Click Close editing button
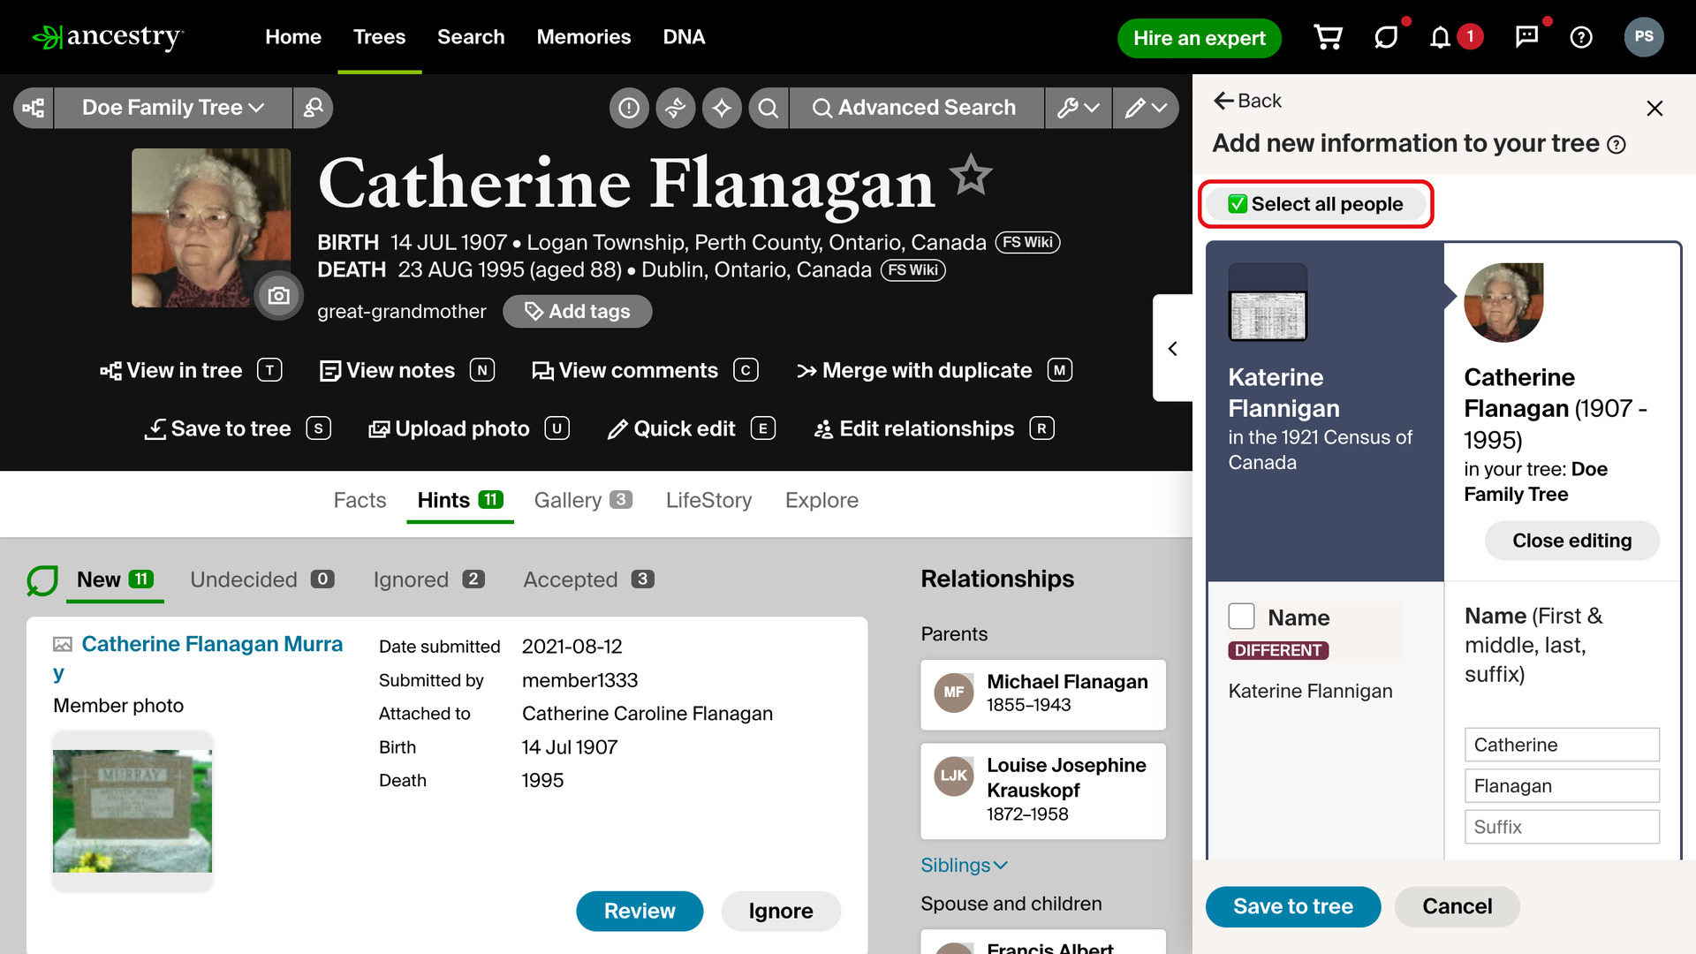 click(x=1571, y=541)
